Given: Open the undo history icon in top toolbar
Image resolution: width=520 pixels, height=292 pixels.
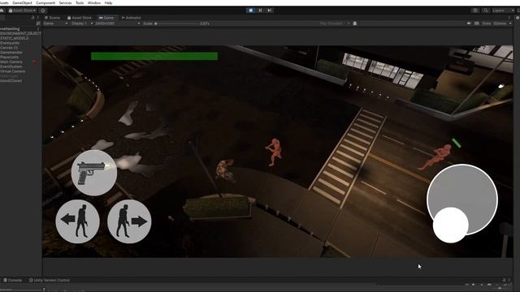Looking at the screenshot, I should pos(475,11).
